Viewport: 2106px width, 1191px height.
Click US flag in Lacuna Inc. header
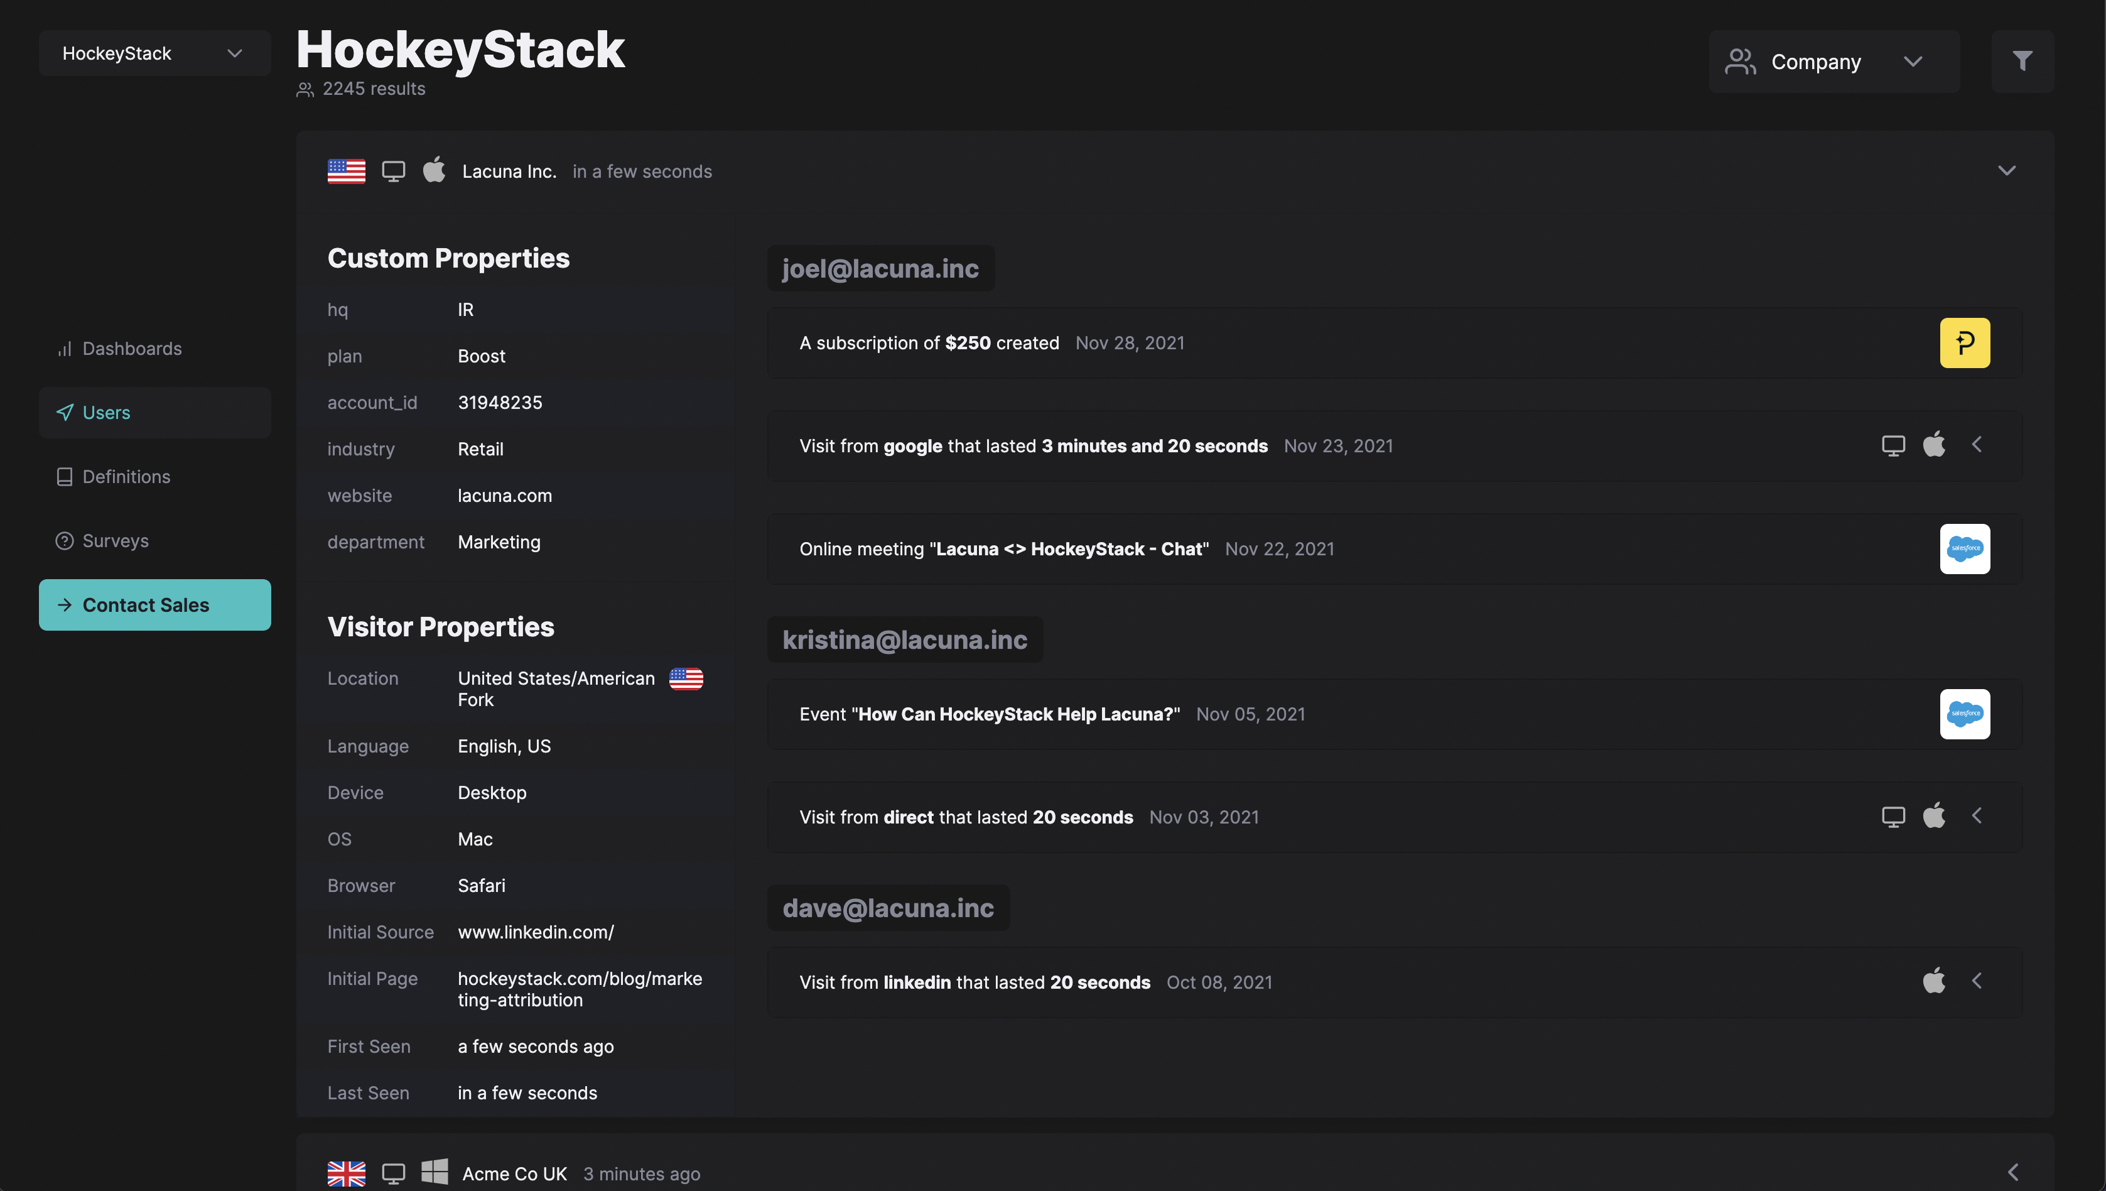pyautogui.click(x=347, y=171)
